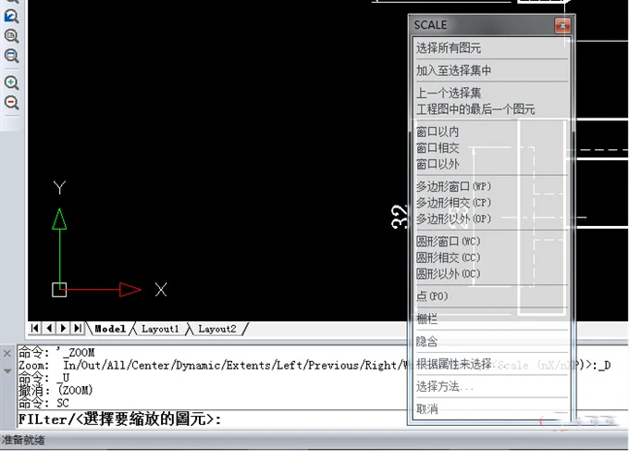This screenshot has height=451, width=629.
Task: Select 点 (PO) option
Action: pos(490,296)
